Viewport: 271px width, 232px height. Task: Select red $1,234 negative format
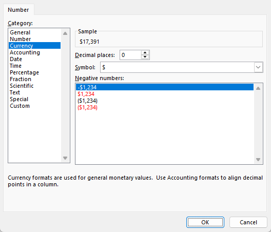coord(165,94)
